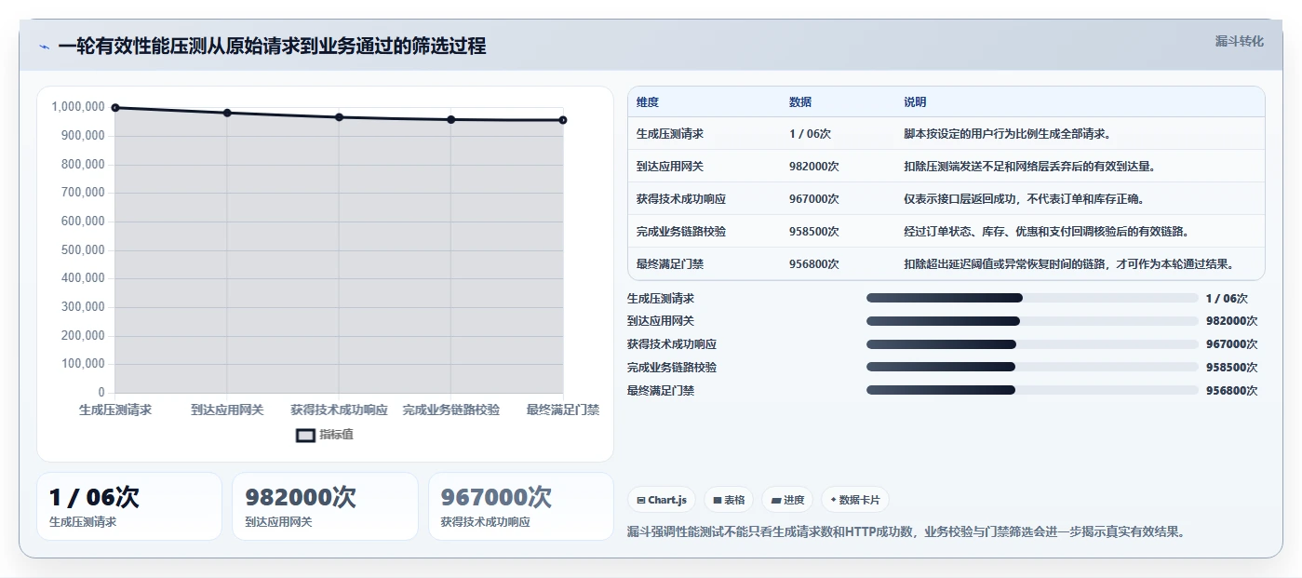
Task: Click progress list value 958500次
Action: (x=1231, y=368)
